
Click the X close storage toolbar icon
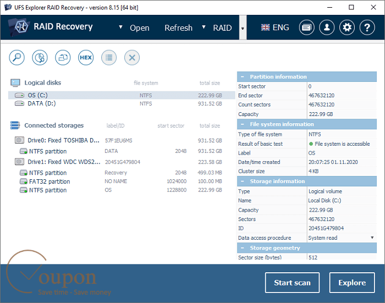[132, 58]
